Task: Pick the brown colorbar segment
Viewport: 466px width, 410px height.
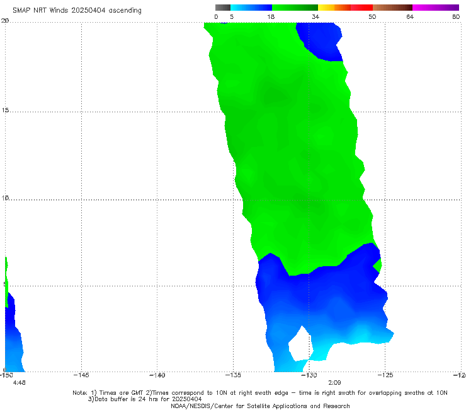Action: click(x=392, y=8)
